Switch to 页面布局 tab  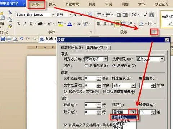(72, 4)
